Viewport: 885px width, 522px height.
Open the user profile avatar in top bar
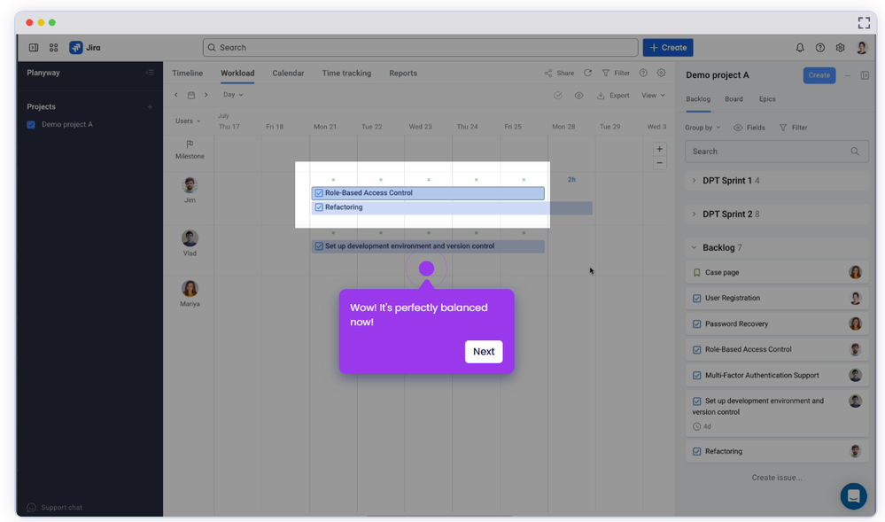pos(862,48)
